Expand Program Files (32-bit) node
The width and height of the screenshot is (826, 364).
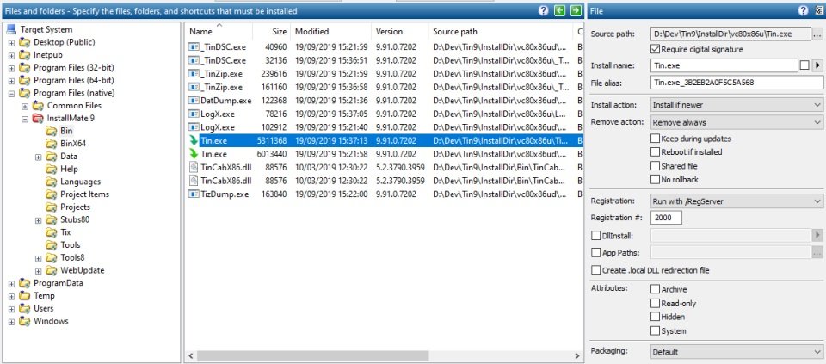click(x=11, y=68)
